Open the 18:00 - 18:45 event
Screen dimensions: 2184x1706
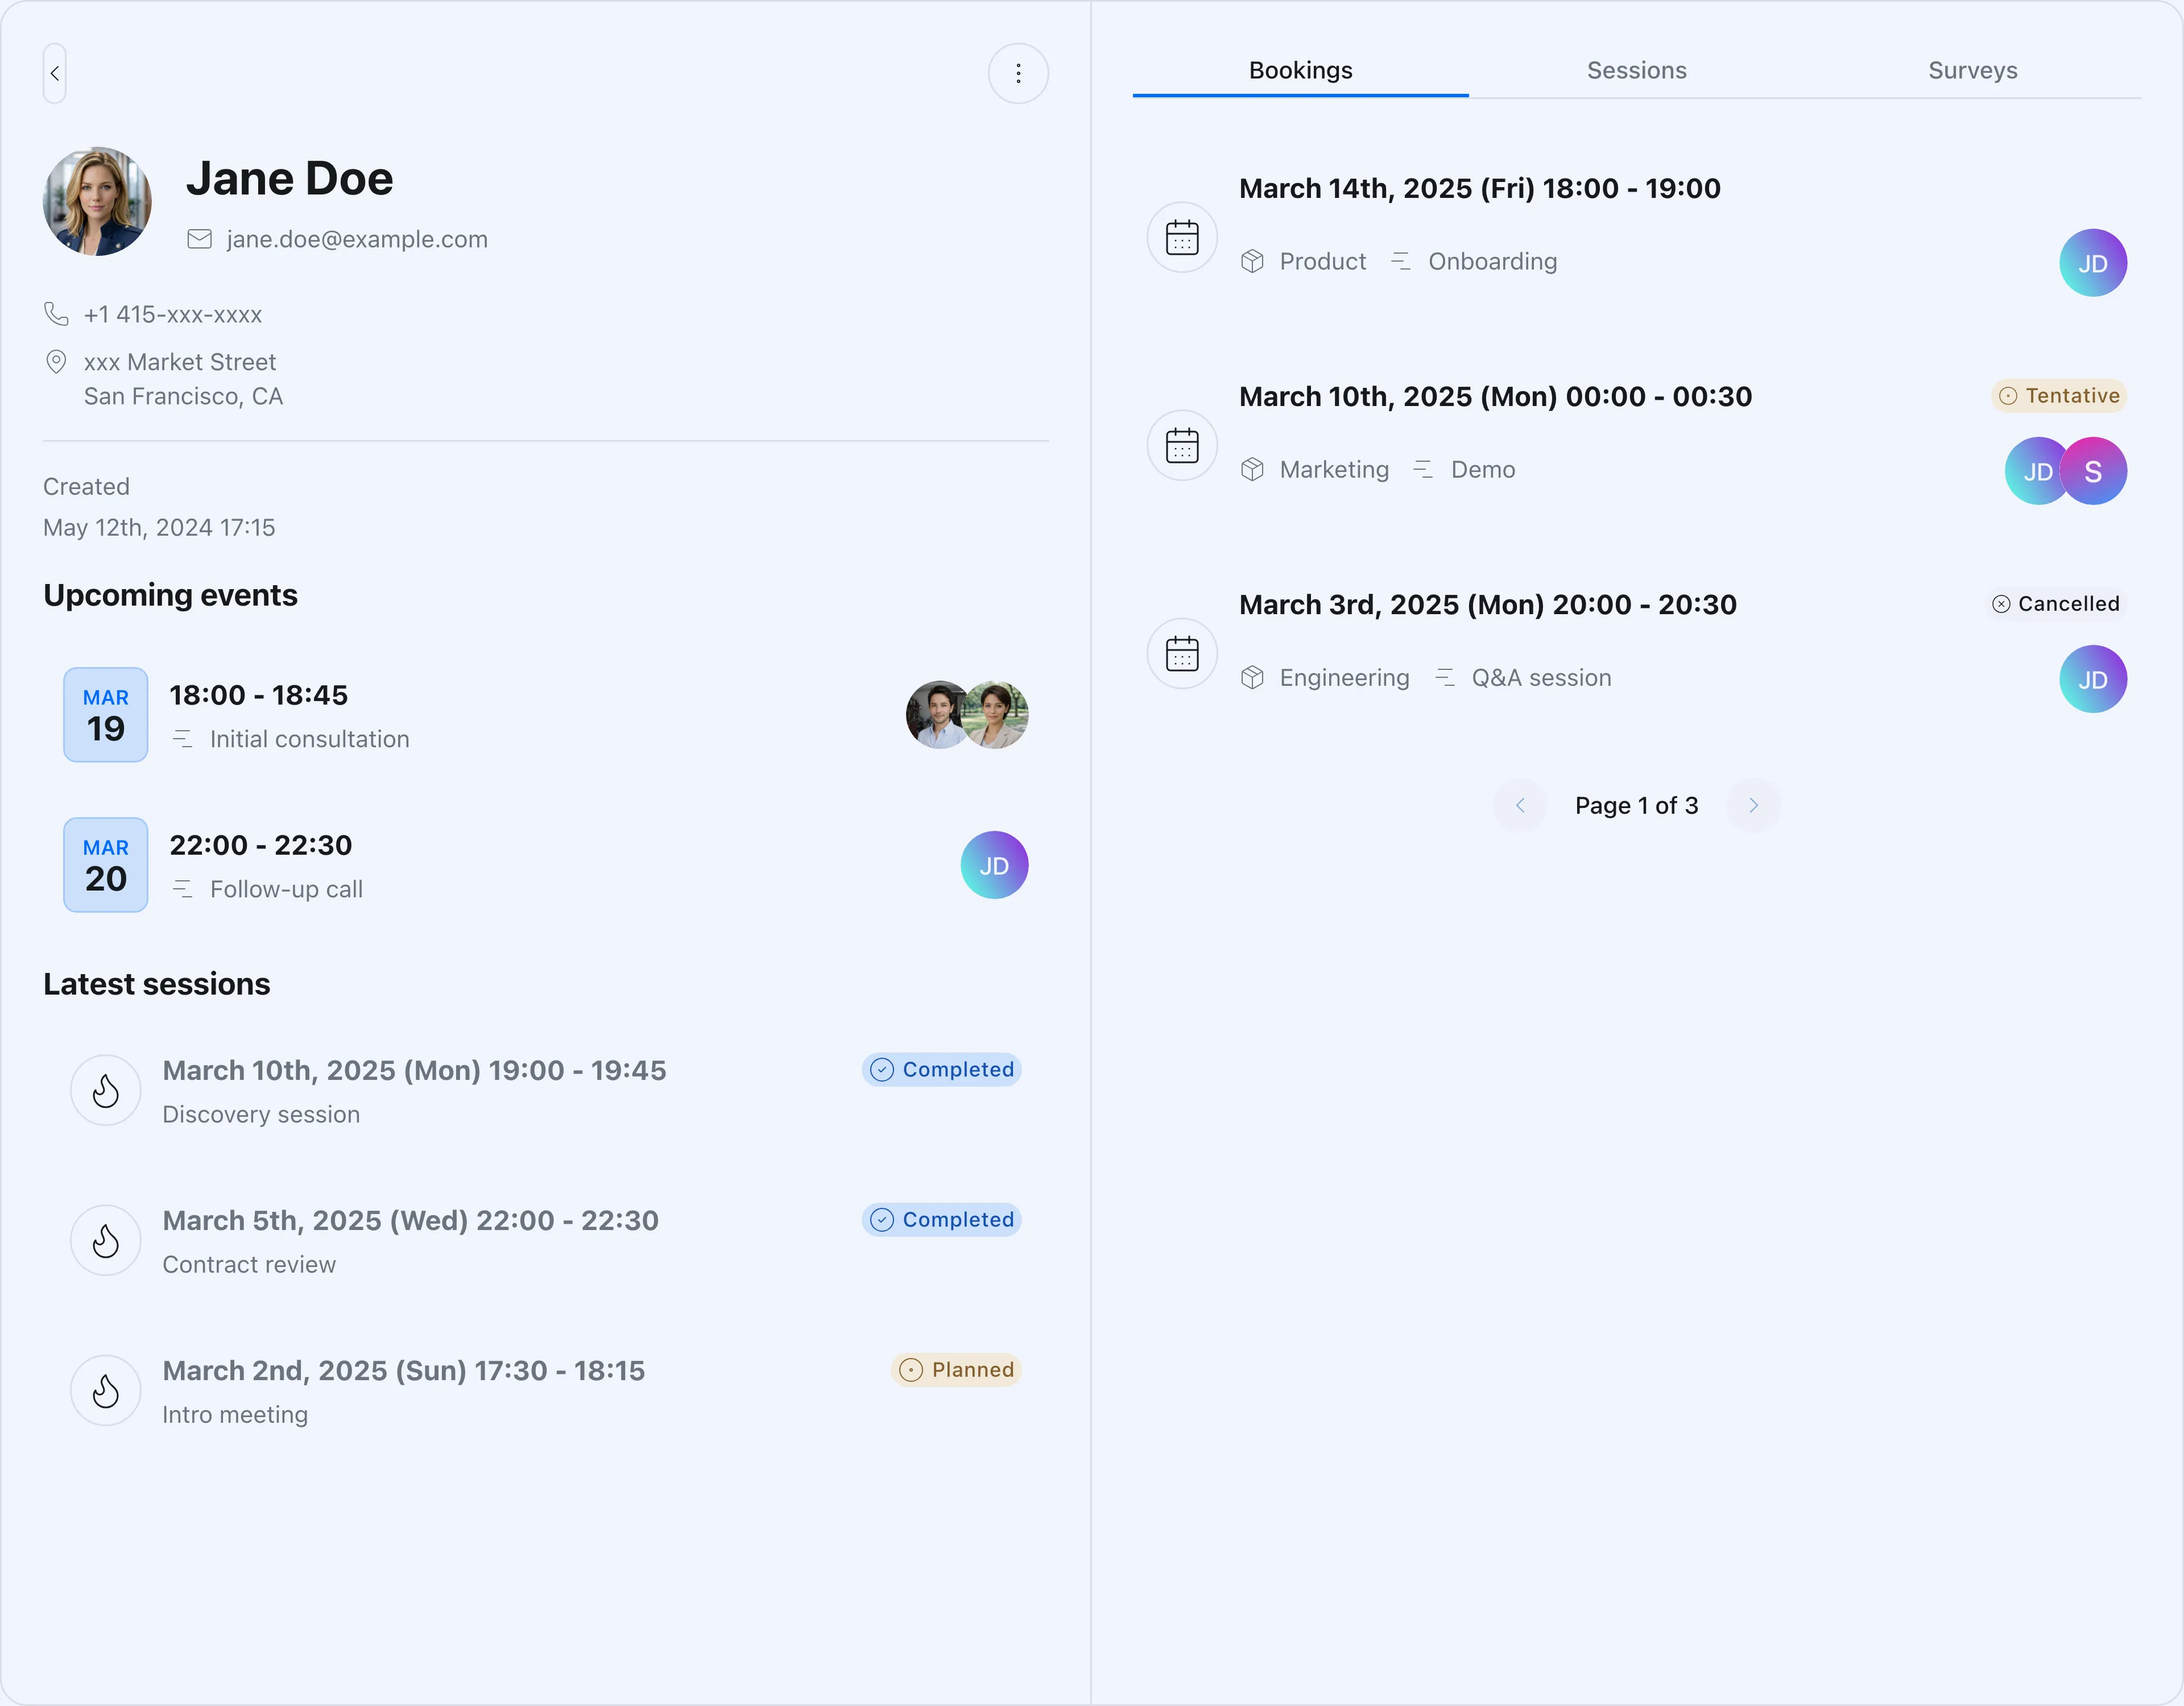[259, 695]
